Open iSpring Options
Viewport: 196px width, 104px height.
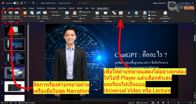(x=152, y=12)
